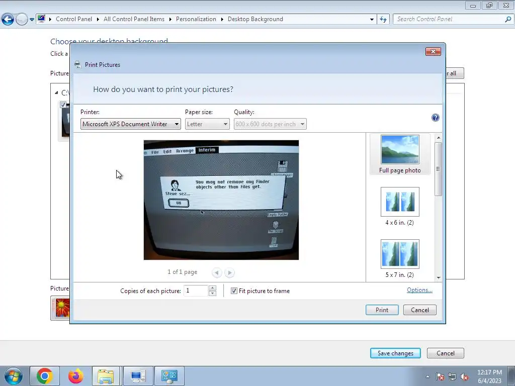Open recent pages dropdown arrow
Viewport: 515px width, 386px height.
coord(32,20)
